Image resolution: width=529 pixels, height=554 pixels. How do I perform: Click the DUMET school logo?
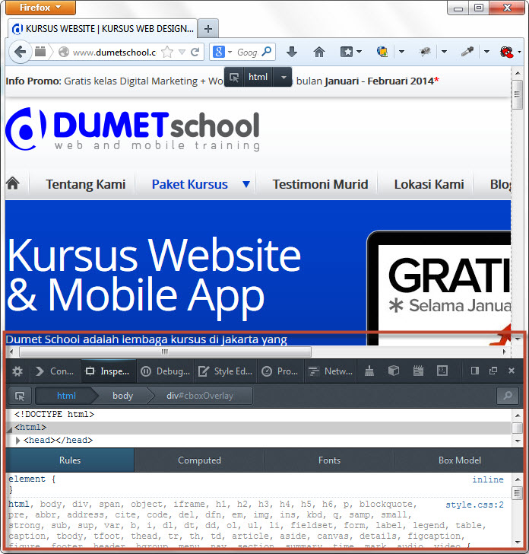(x=133, y=129)
